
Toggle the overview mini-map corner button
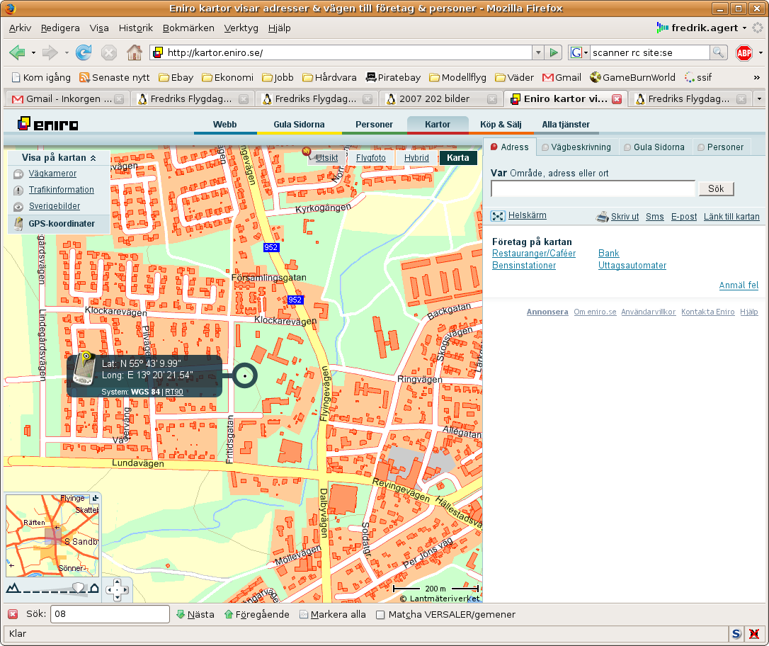coord(95,499)
